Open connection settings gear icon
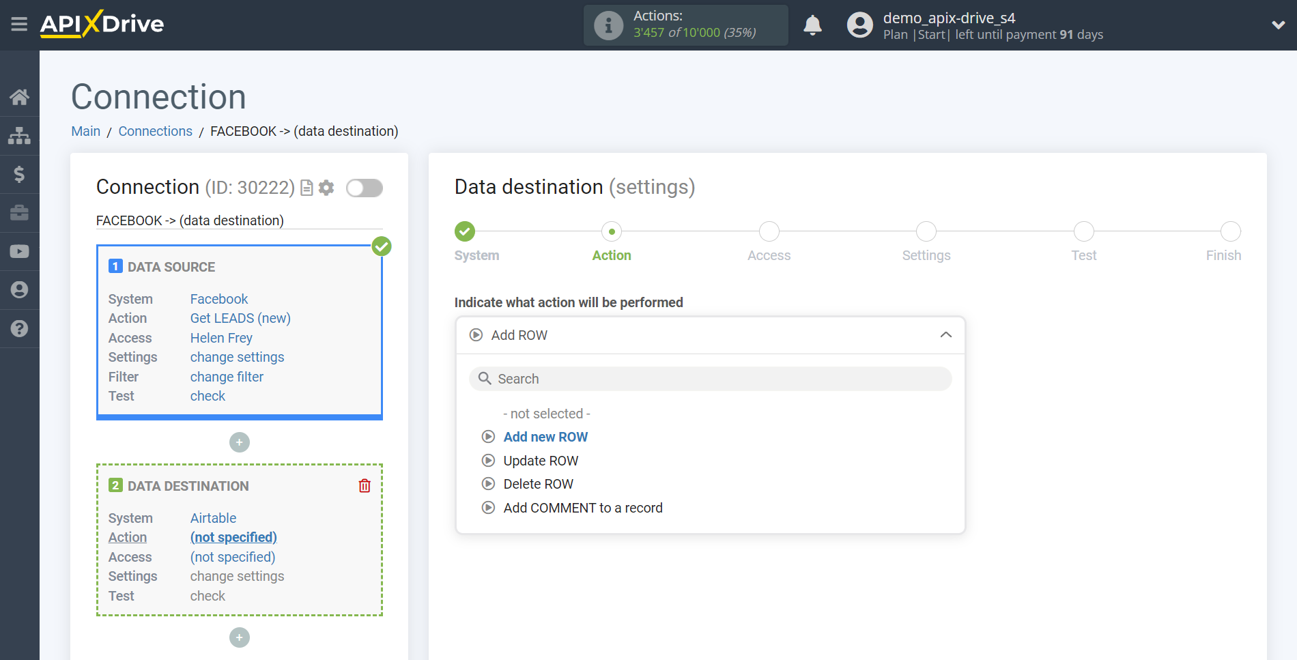The height and width of the screenshot is (660, 1297). [326, 188]
